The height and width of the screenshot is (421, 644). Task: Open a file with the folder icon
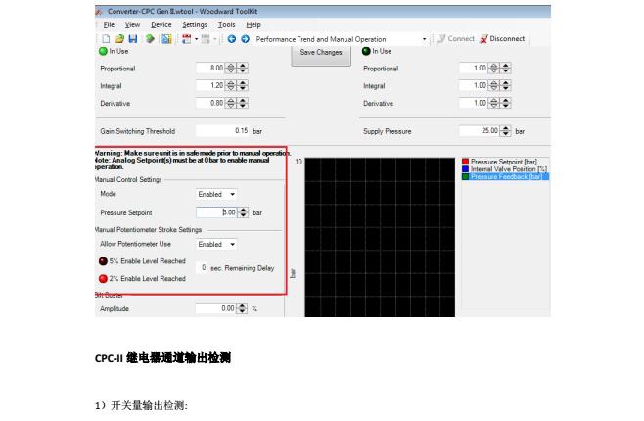click(119, 39)
